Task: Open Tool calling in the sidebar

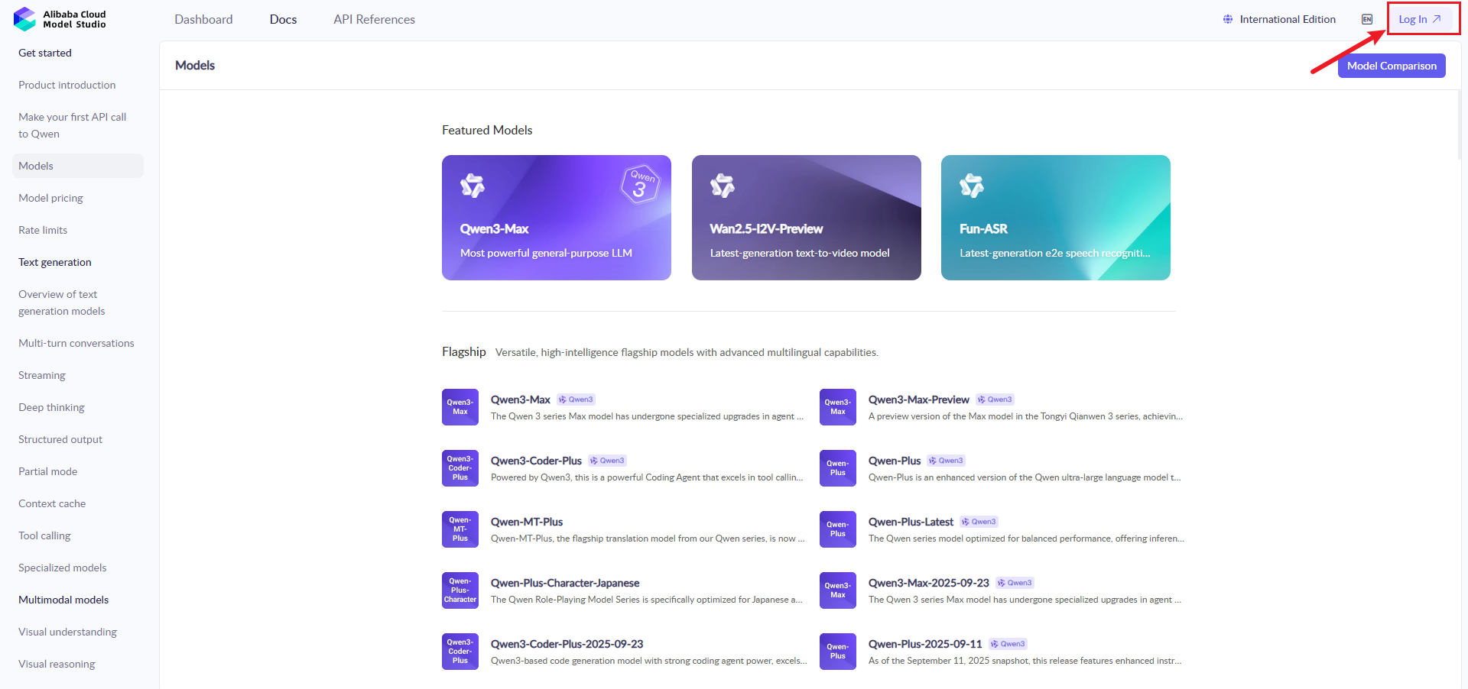Action: pyautogui.click(x=44, y=535)
